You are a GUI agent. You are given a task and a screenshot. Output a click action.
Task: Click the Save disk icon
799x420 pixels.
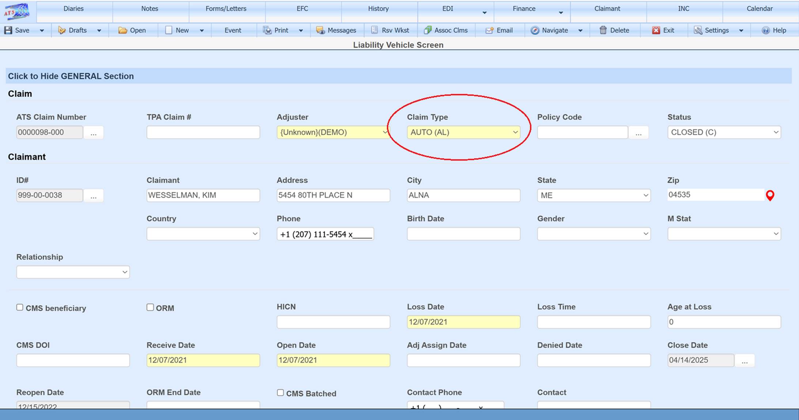click(x=8, y=30)
